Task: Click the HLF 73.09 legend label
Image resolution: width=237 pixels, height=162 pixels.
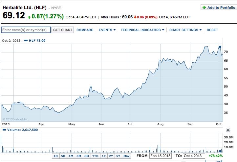Action: point(37,40)
